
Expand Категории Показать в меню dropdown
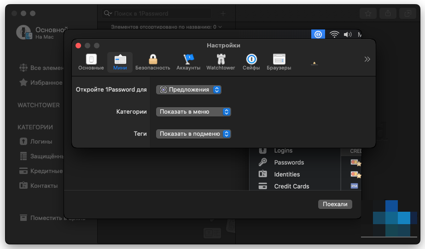193,112
